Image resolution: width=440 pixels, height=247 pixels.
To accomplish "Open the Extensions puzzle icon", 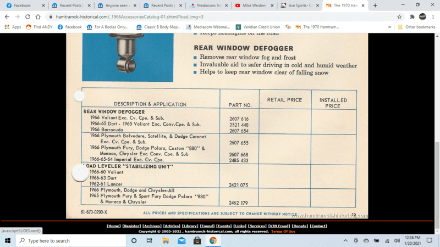I will point(412,17).
